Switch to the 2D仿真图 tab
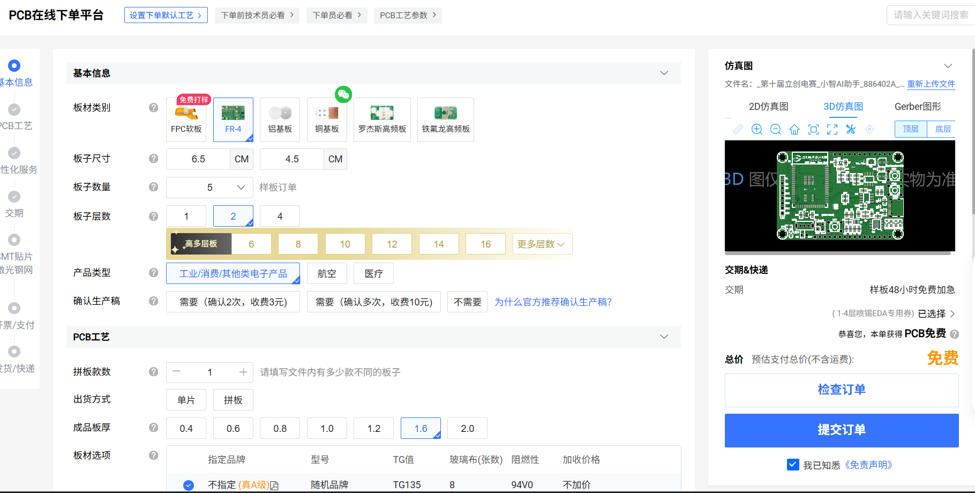Viewport: 975px width, 493px height. click(x=768, y=107)
